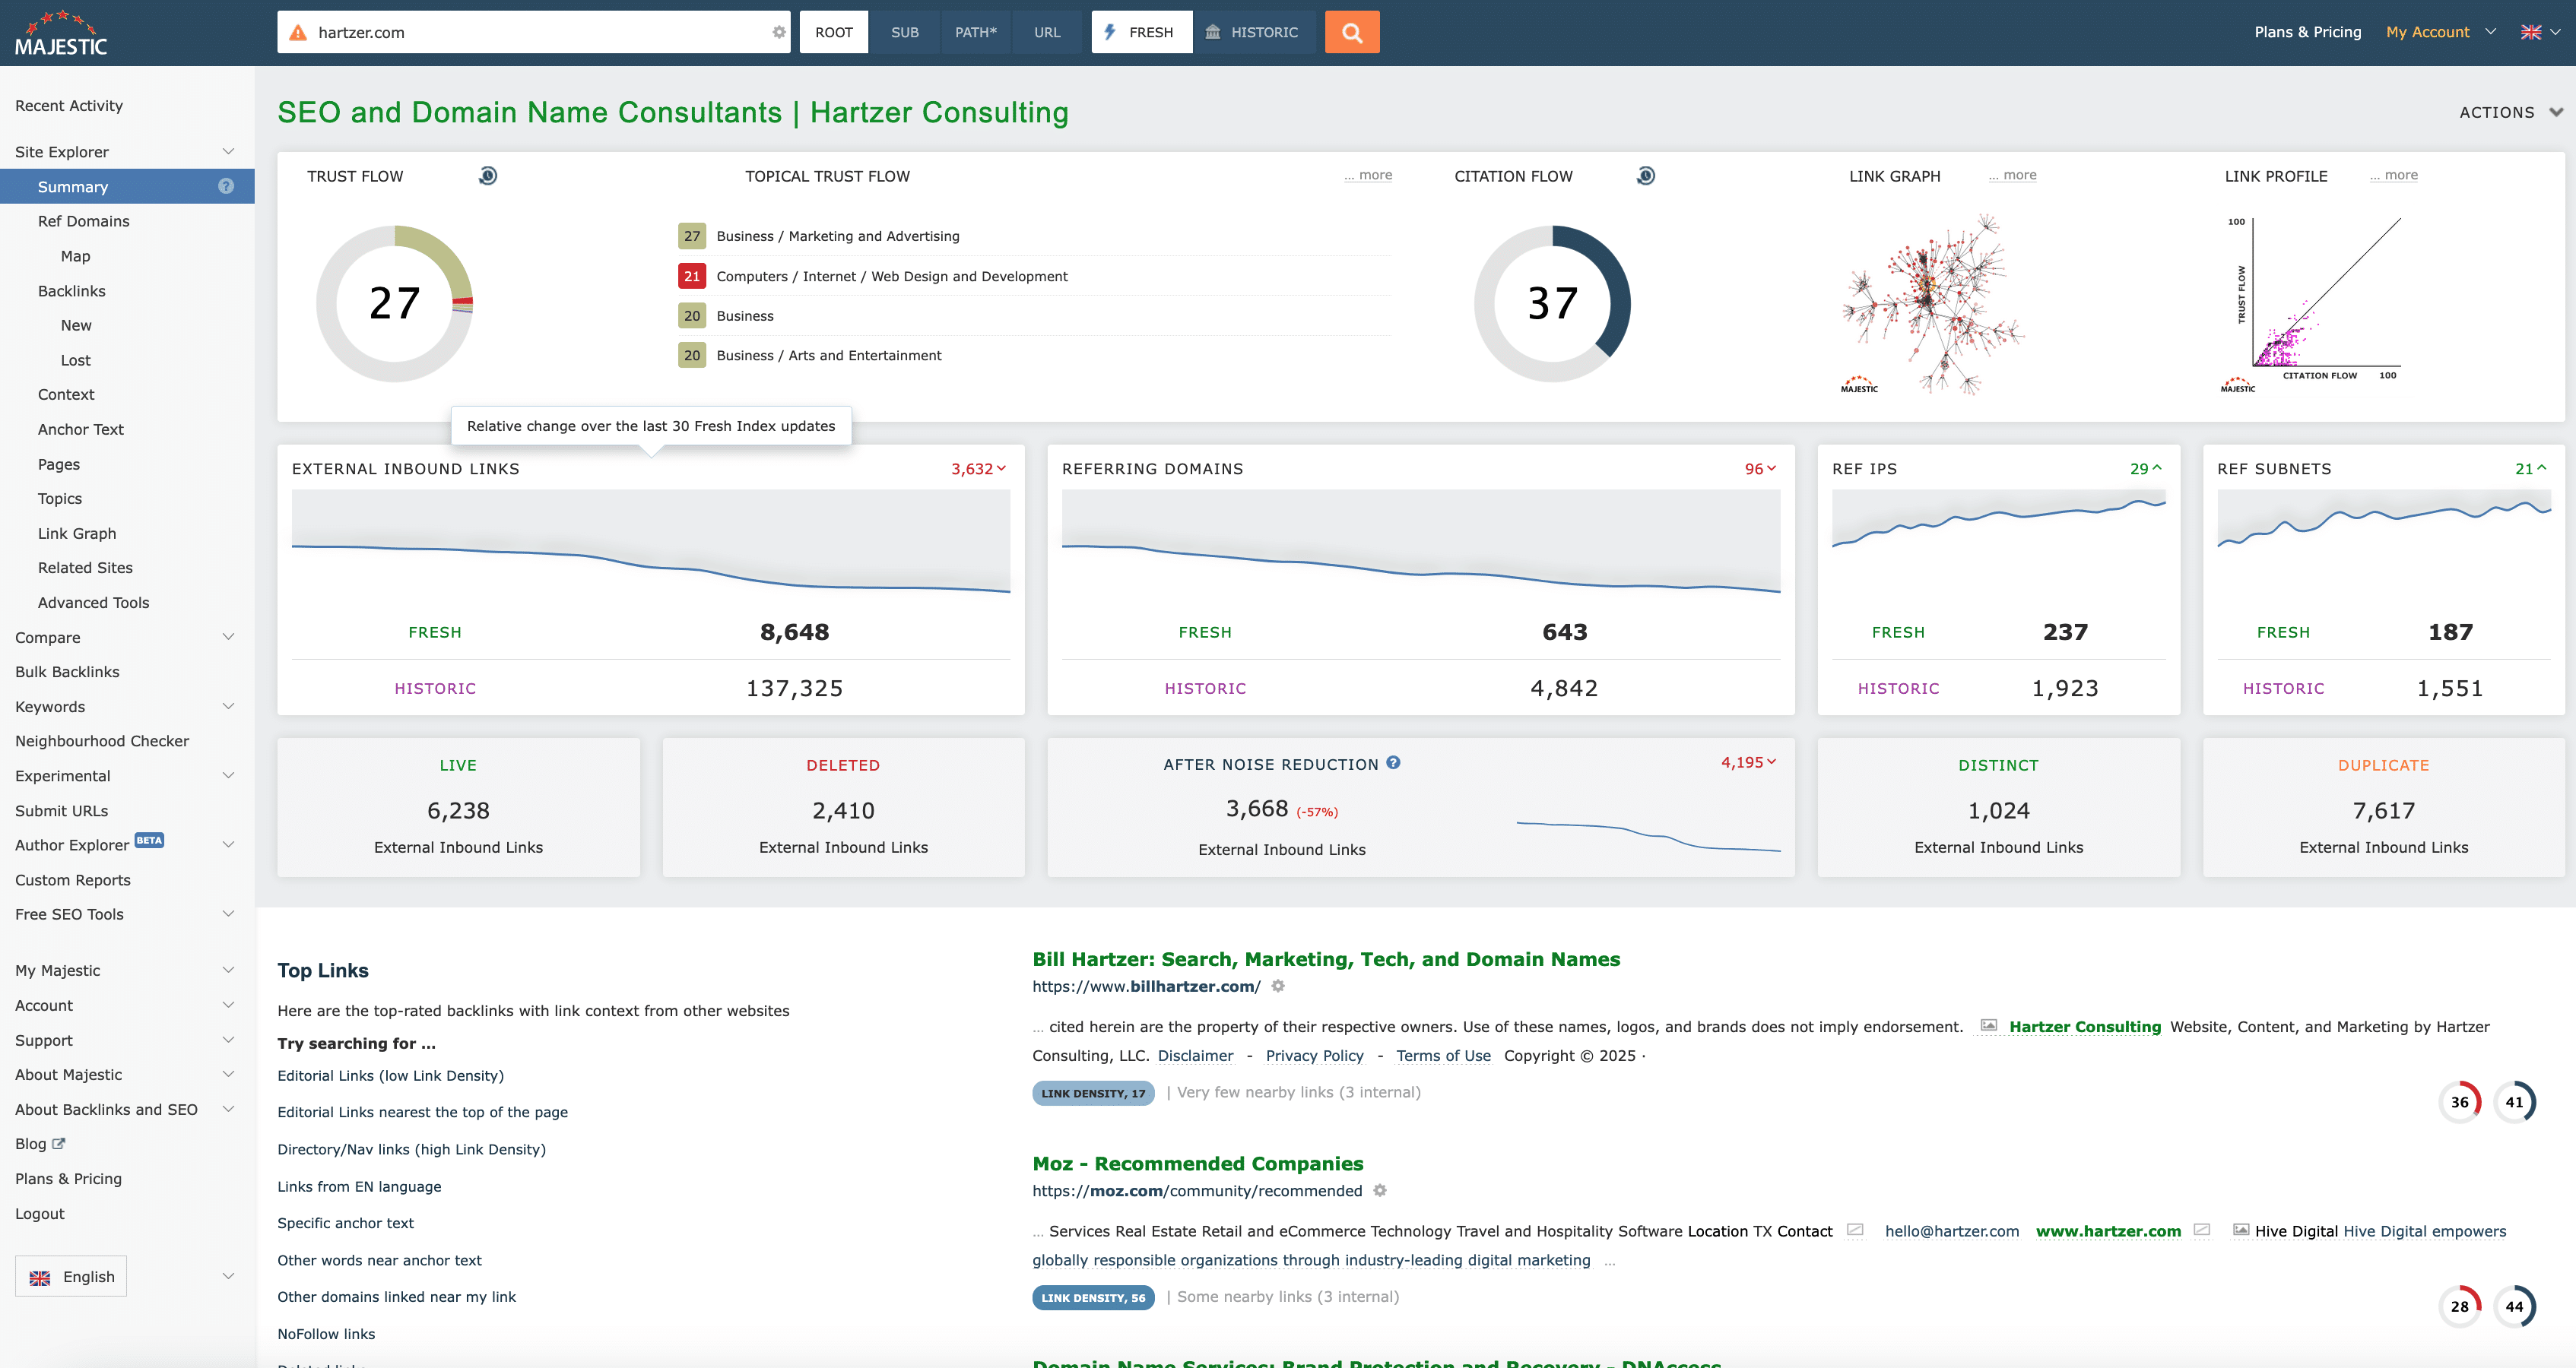
Task: Expand the Support section
Action: [x=228, y=1039]
